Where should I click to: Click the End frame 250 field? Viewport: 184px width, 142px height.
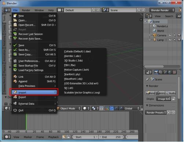click(x=111, y=137)
